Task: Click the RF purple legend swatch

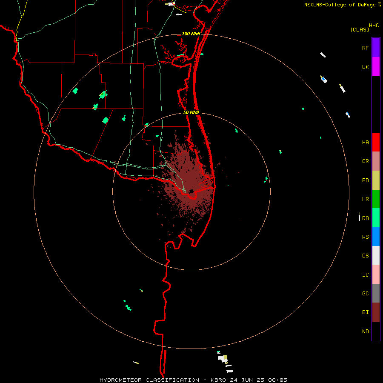Action: pos(376,48)
